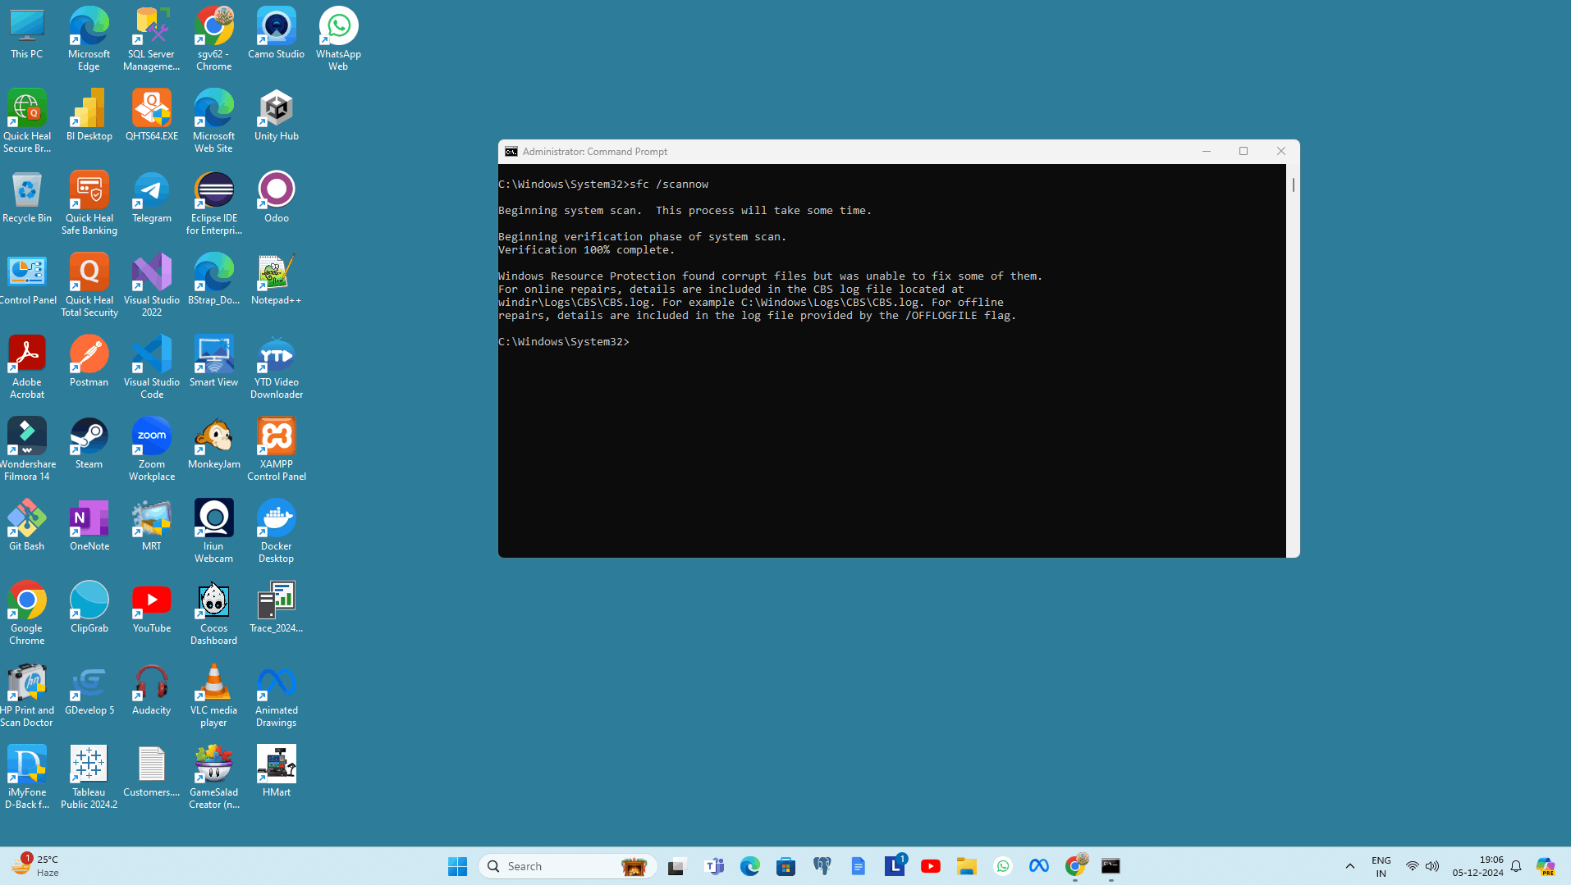Image resolution: width=1571 pixels, height=885 pixels.
Task: Open the Camo Studio desktop icon
Action: point(276,33)
